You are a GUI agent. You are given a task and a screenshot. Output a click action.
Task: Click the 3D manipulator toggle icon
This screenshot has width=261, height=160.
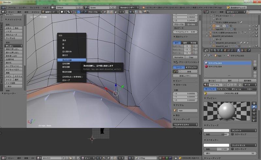point(75,12)
